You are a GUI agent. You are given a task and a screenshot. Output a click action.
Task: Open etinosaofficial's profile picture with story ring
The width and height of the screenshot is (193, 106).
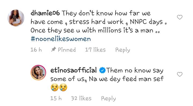click(38, 73)
